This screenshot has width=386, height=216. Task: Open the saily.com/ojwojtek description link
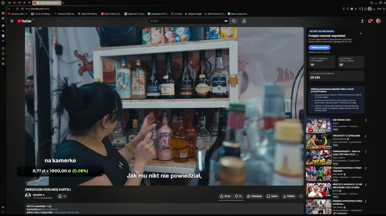tap(67, 212)
